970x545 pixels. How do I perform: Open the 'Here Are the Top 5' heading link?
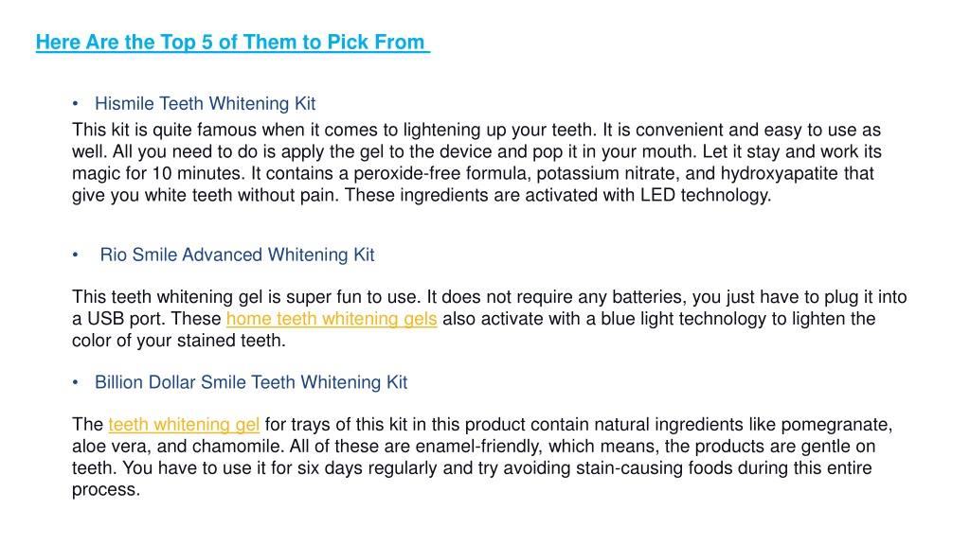[233, 42]
